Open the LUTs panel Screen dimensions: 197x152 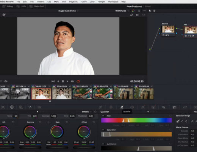pyautogui.click(x=21, y=6)
